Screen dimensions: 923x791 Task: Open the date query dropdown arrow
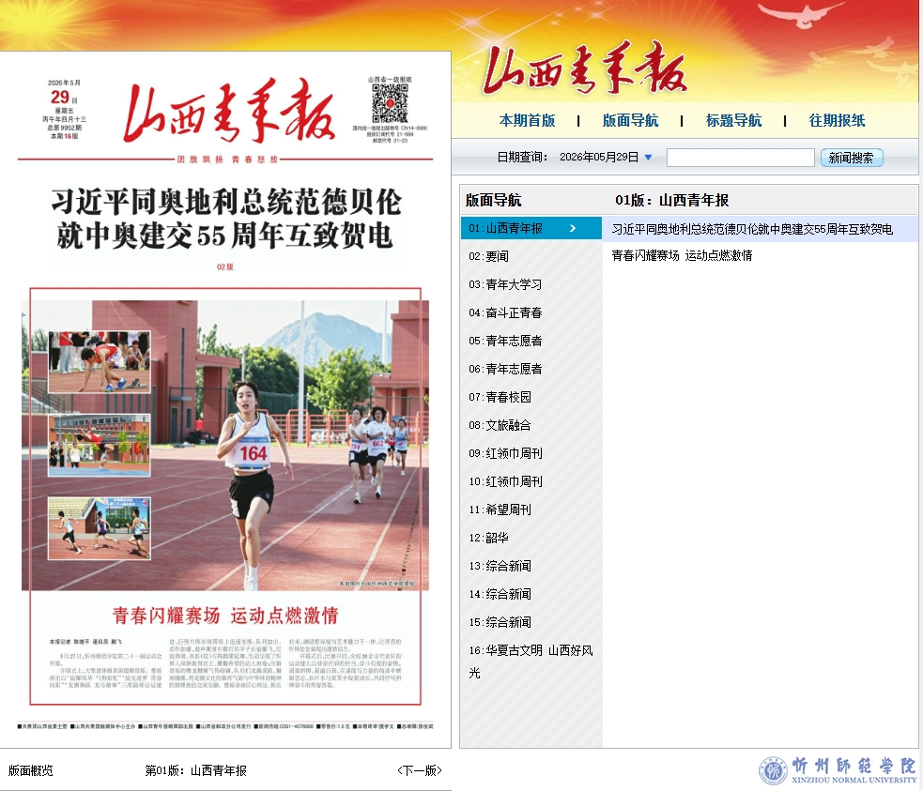648,157
